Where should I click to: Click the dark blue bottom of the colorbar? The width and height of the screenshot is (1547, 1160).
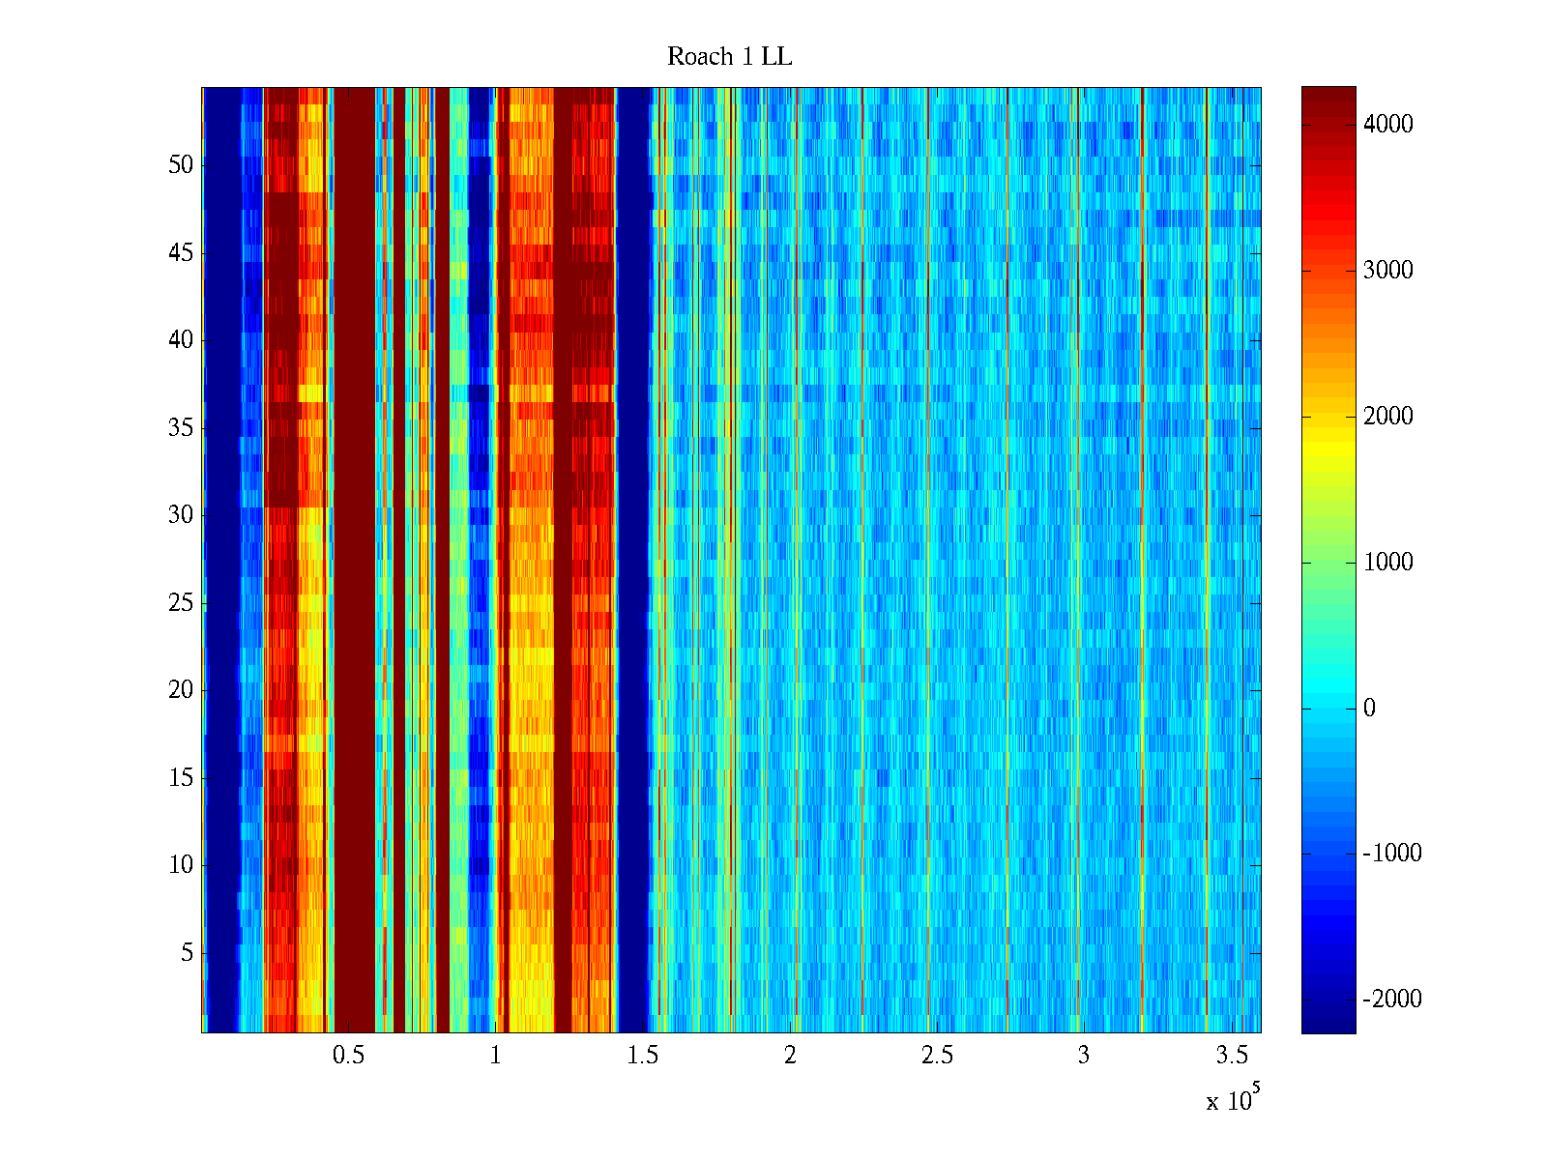click(1328, 1020)
